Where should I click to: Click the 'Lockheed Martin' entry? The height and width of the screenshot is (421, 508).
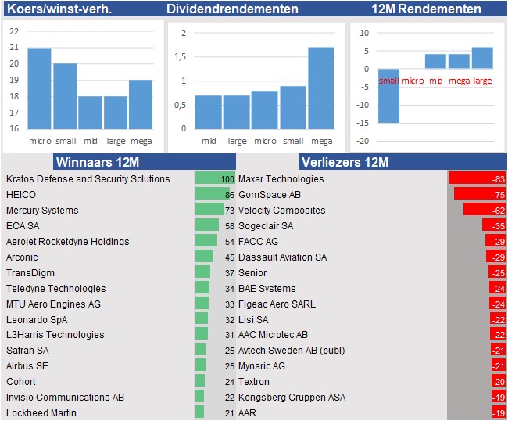pos(41,413)
